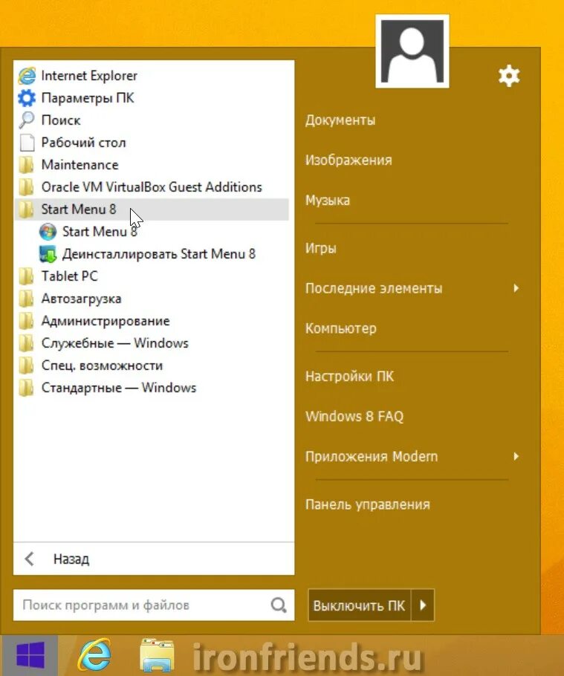This screenshot has width=564, height=676.
Task: Open Панель управления
Action: pyautogui.click(x=367, y=504)
